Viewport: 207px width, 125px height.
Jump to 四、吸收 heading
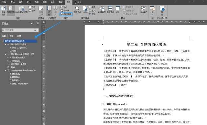pos(11,67)
